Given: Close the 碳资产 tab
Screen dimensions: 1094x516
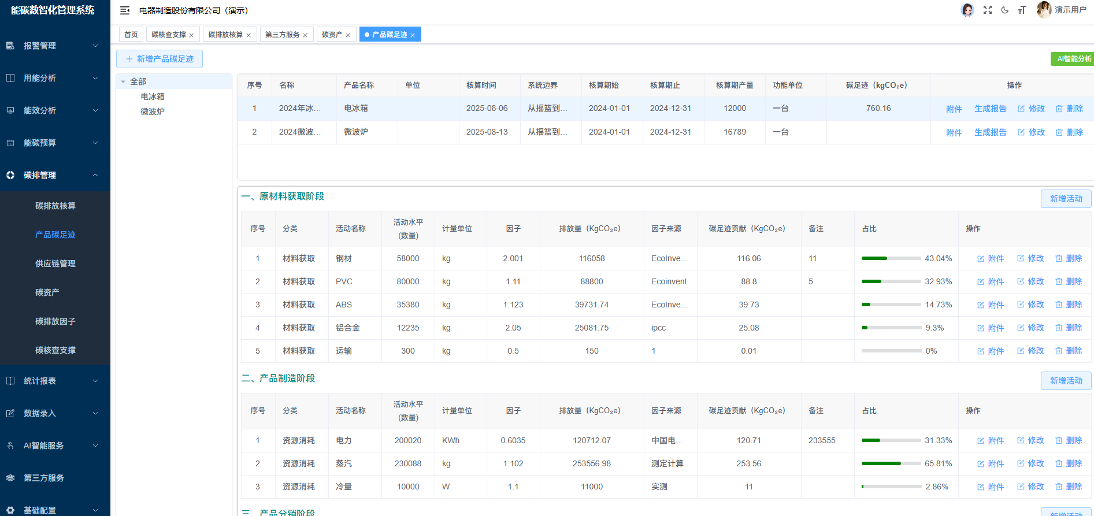Looking at the screenshot, I should 348,35.
